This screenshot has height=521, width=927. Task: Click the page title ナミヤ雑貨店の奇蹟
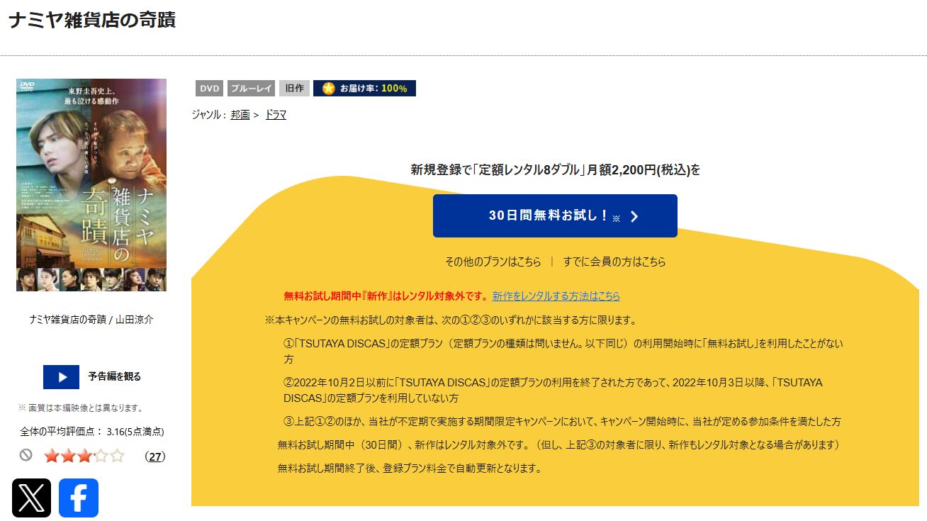click(x=92, y=20)
